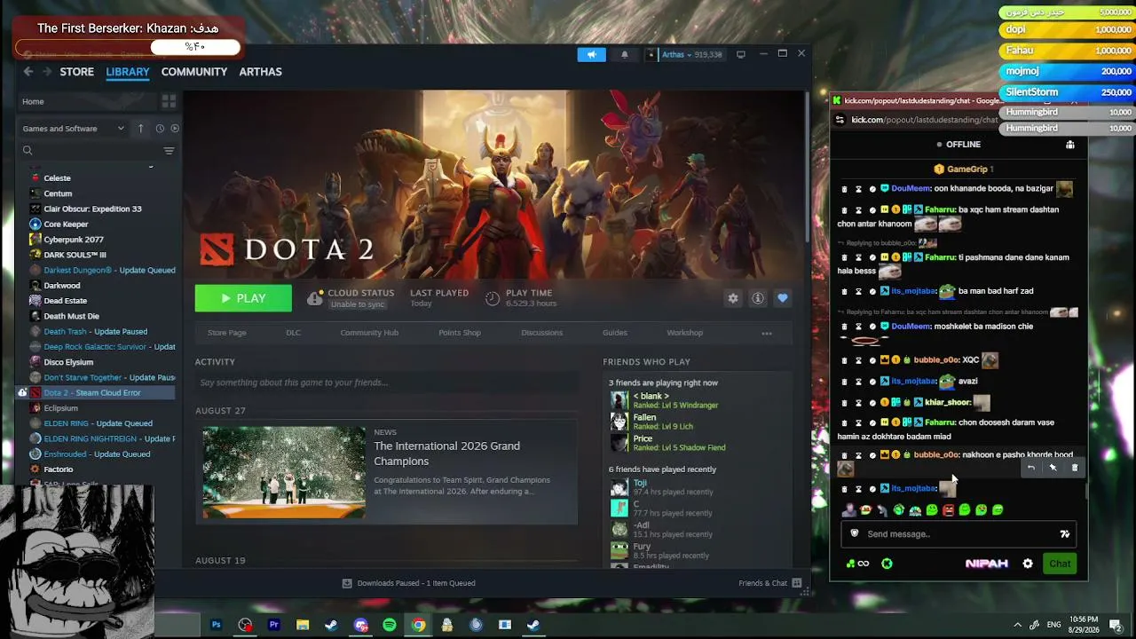Open Google Chrome from the taskbar
1136x639 pixels.
point(418,625)
